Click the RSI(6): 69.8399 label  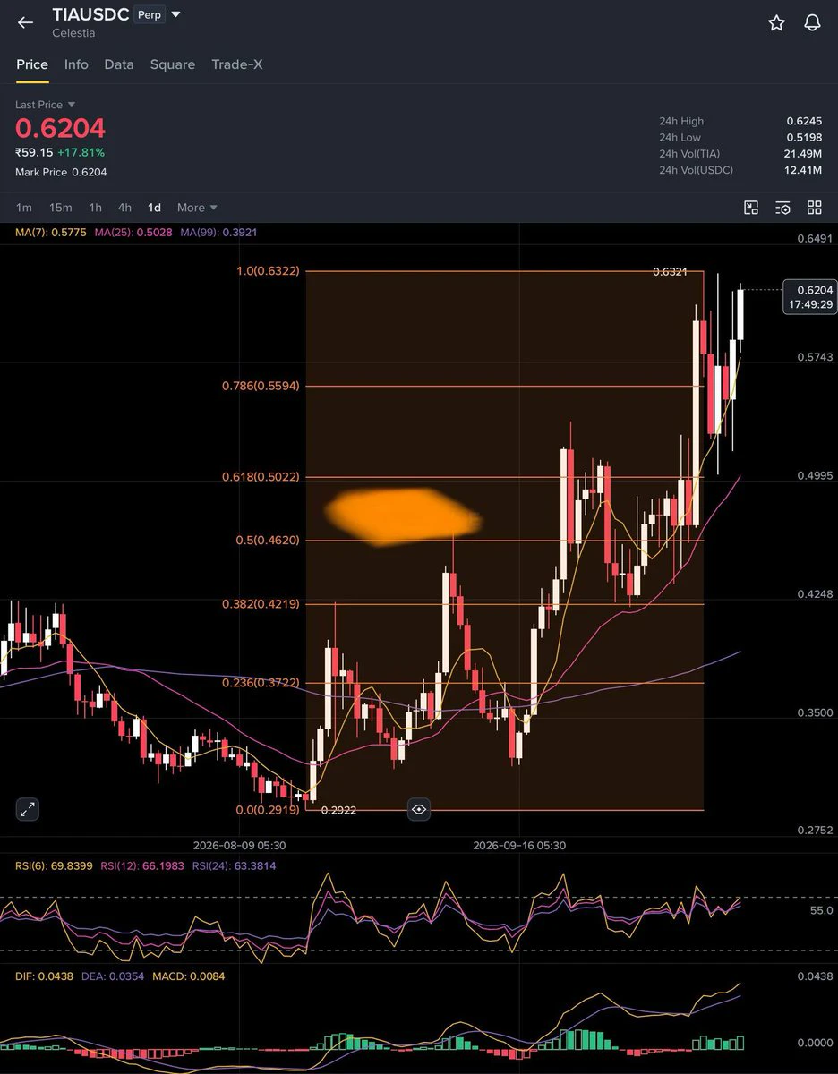tap(56, 865)
